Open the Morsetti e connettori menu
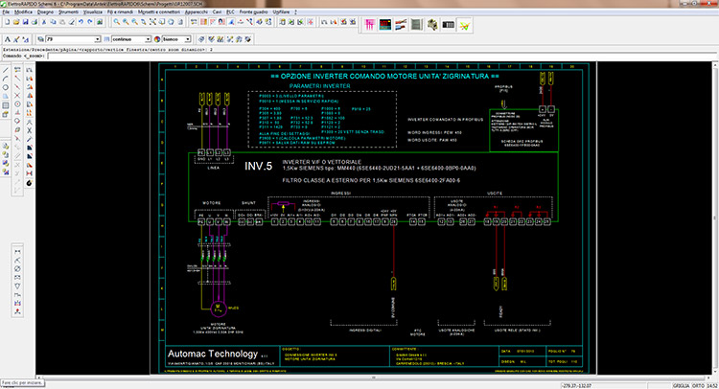This screenshot has height=389, width=719. (159, 11)
